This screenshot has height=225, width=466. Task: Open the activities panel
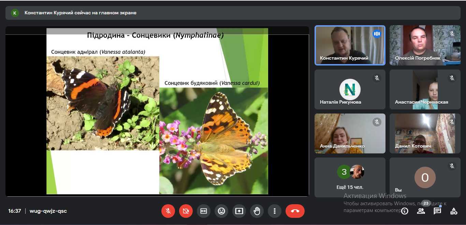[454, 211]
